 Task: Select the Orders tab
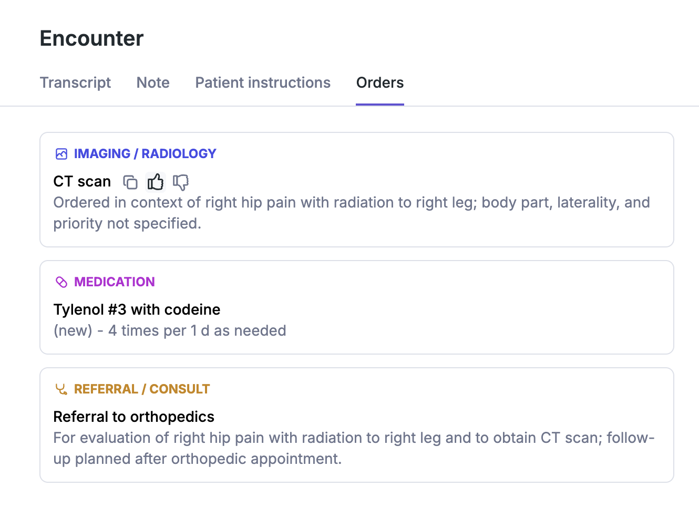379,82
